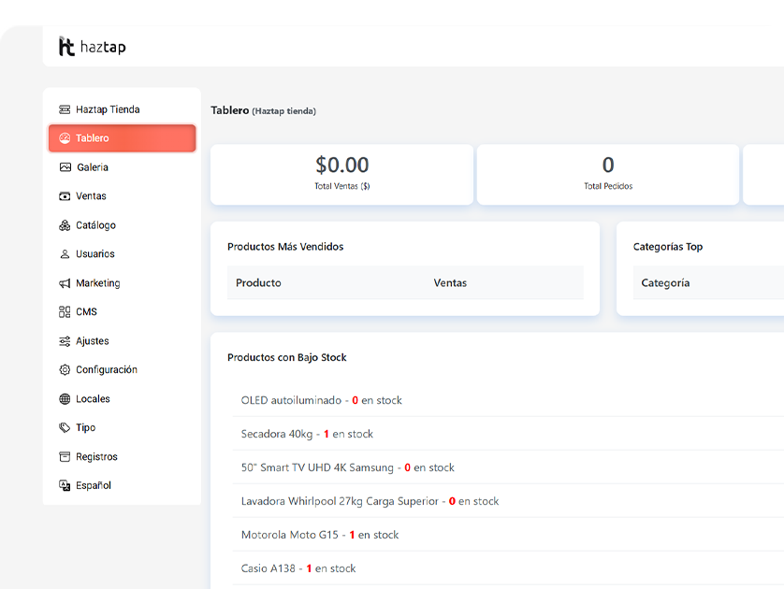This screenshot has height=589, width=784.
Task: Click the Producto column header
Action: (258, 282)
